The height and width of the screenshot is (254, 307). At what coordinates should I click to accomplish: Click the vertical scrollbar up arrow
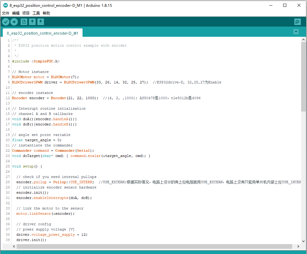[303, 39]
